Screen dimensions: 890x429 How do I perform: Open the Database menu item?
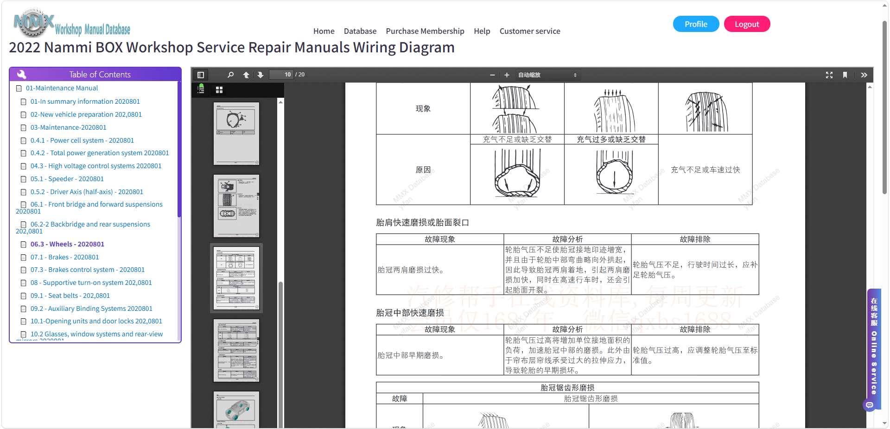(x=360, y=31)
